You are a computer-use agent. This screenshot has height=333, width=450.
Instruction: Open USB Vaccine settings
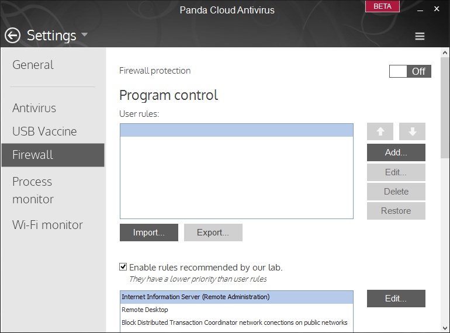coord(44,131)
